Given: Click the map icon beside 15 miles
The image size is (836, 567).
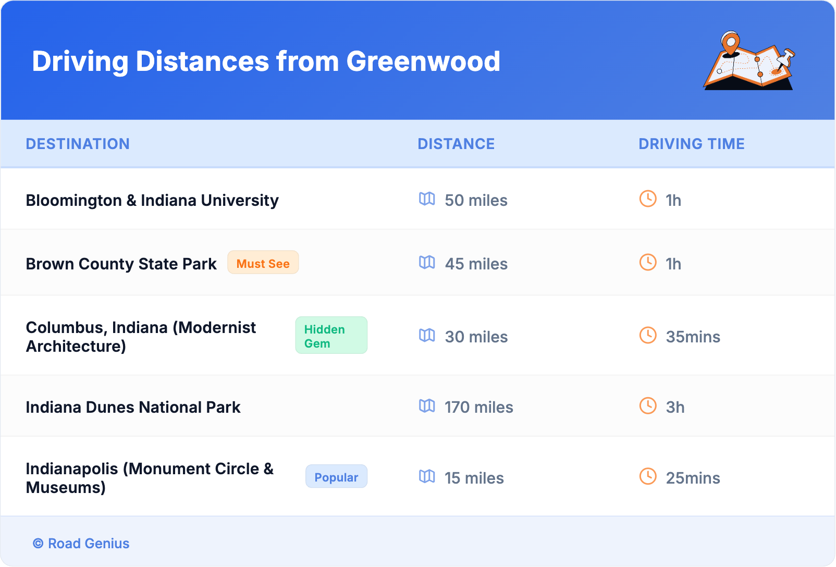Looking at the screenshot, I should [x=427, y=477].
